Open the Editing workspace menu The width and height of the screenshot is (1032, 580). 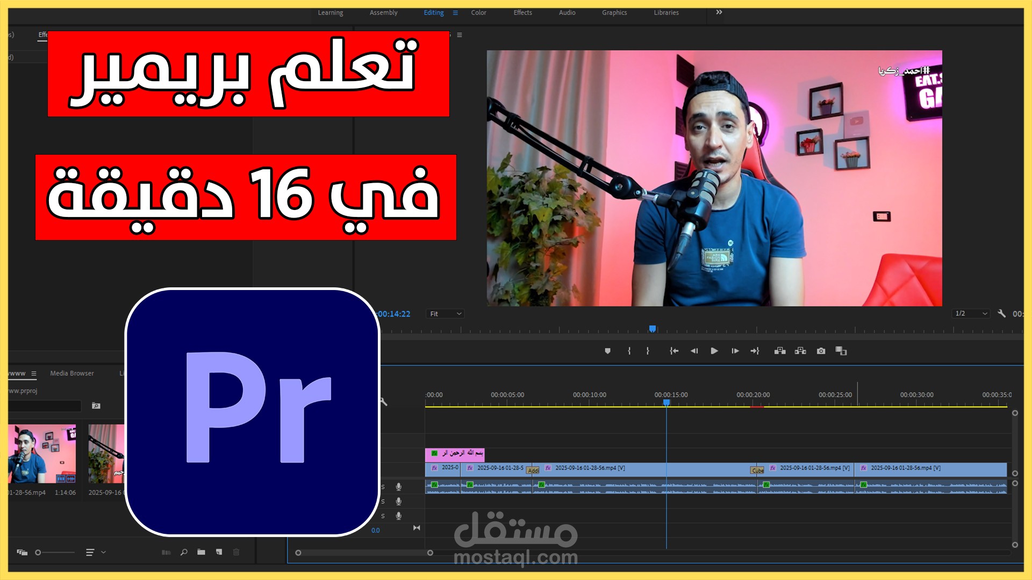[x=455, y=12]
